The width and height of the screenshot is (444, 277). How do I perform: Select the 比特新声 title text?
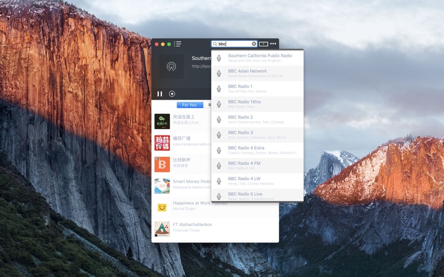click(x=181, y=160)
